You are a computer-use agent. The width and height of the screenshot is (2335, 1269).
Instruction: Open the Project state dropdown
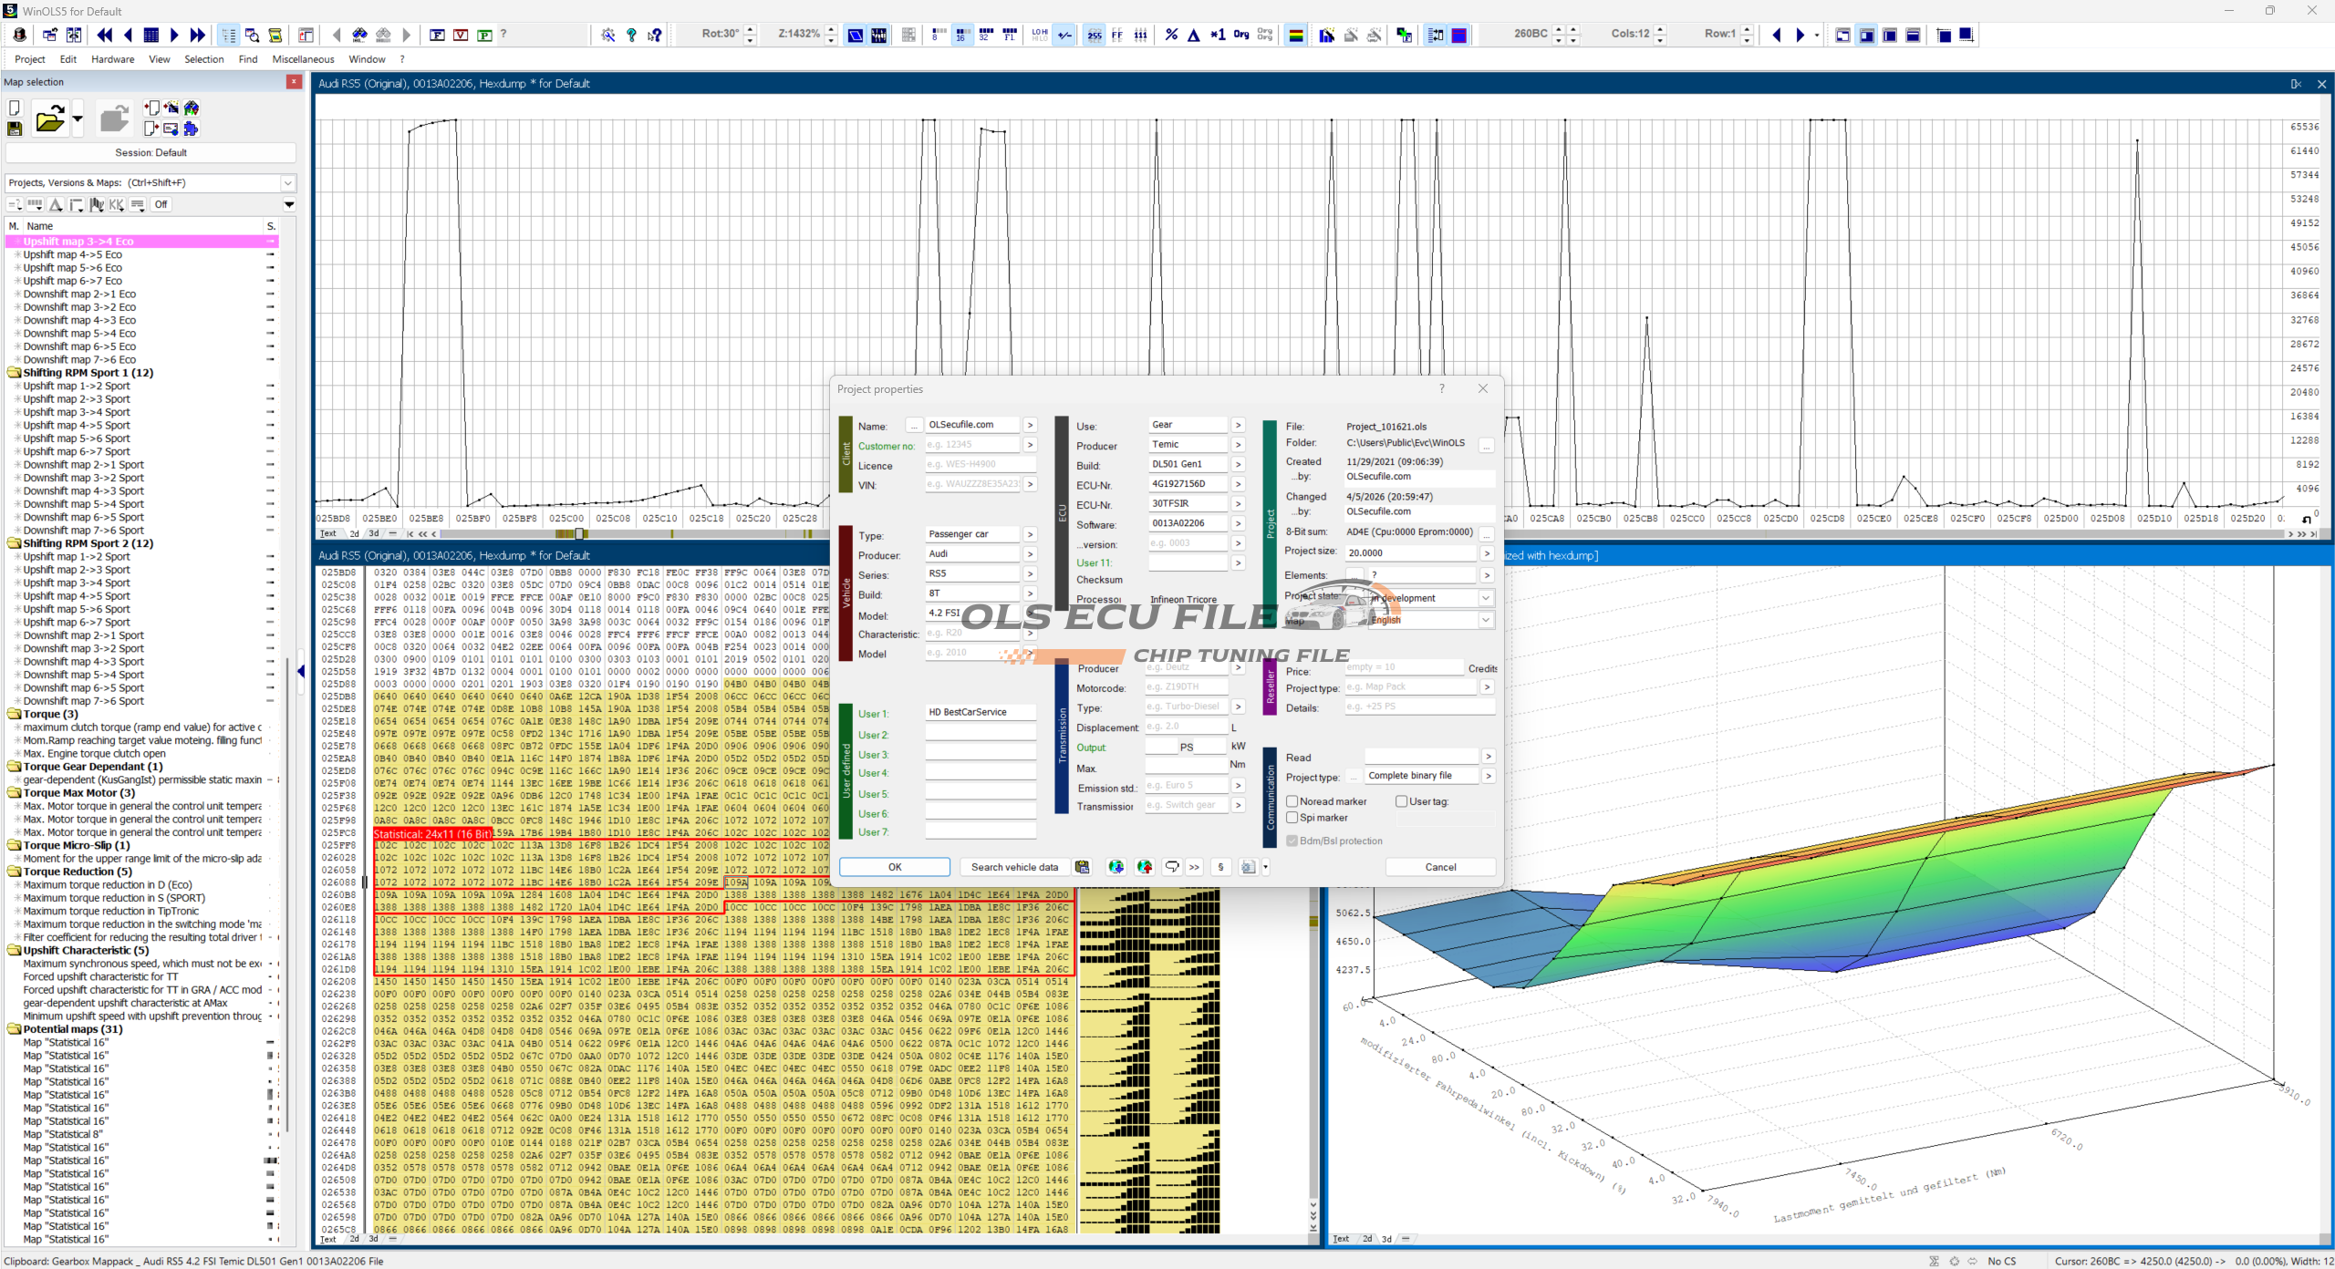tap(1486, 598)
